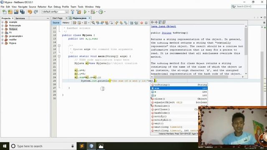Click the Type here to search taskbar box

[43, 146]
